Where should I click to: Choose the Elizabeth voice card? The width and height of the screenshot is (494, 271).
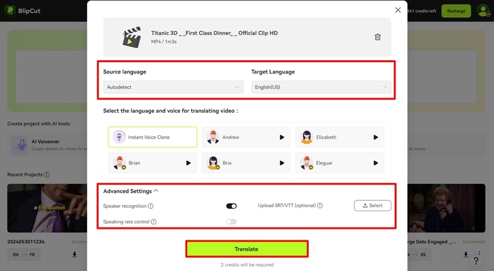point(339,137)
